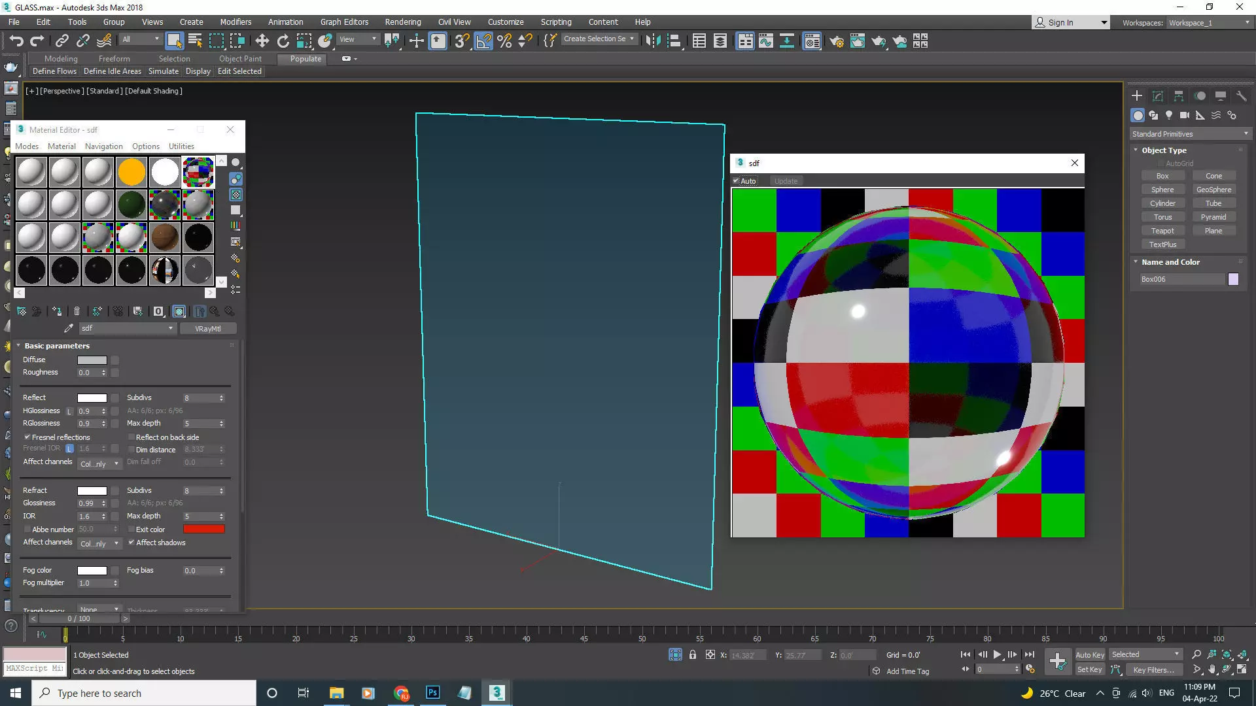Toggle Auto checkbox in sdf preview window

coord(736,181)
